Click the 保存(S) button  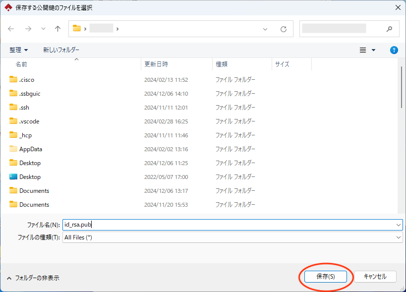pyautogui.click(x=326, y=277)
